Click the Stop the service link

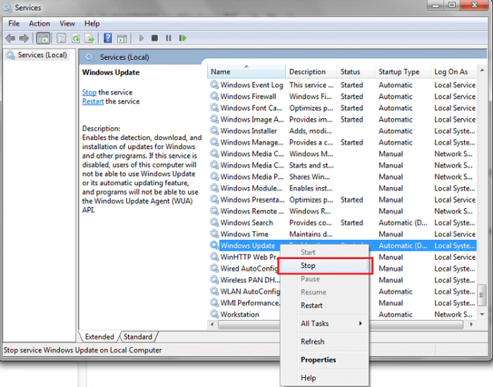[x=89, y=92]
